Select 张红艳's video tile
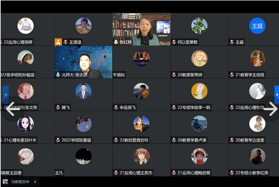Screen dimensions: 279x187 (141, 29)
